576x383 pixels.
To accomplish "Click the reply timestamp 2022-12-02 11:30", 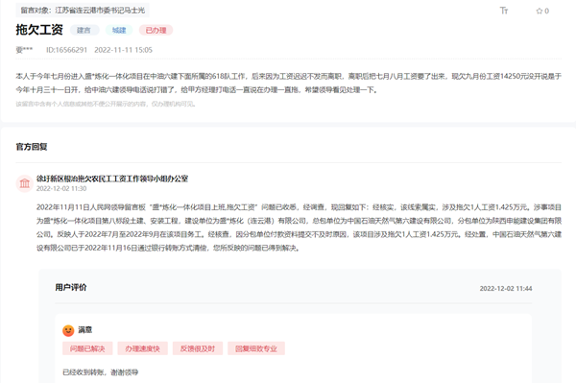I will pyautogui.click(x=61, y=189).
